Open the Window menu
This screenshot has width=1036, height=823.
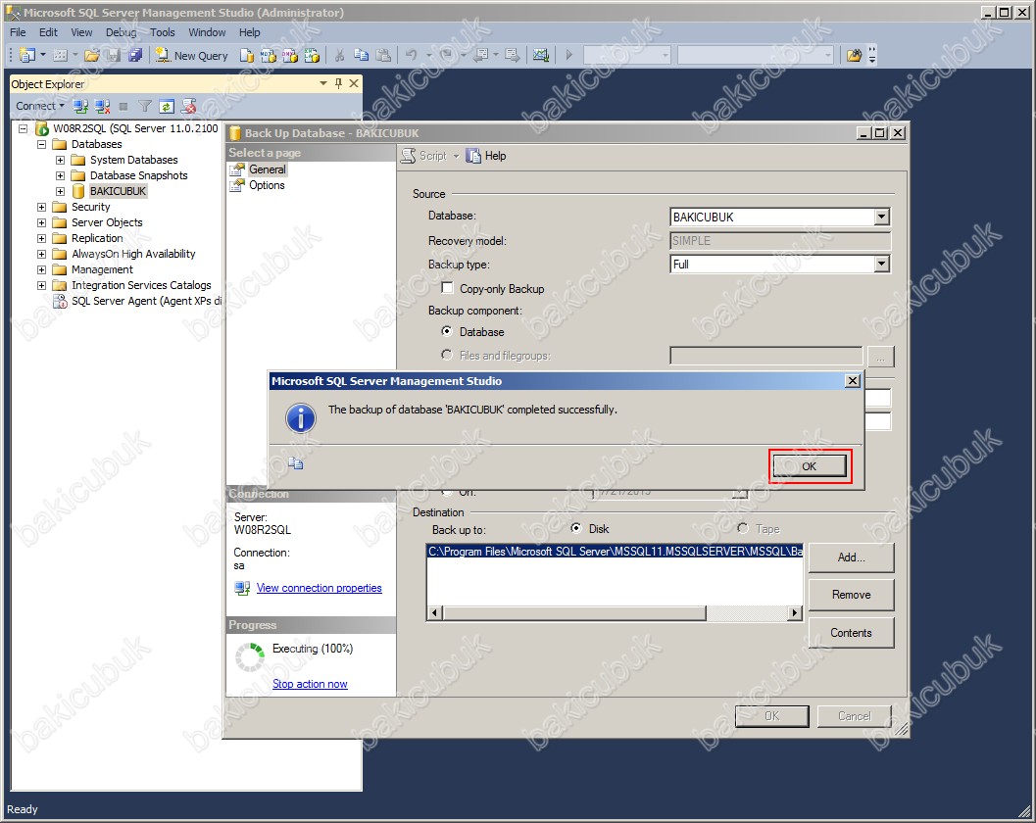click(x=207, y=32)
